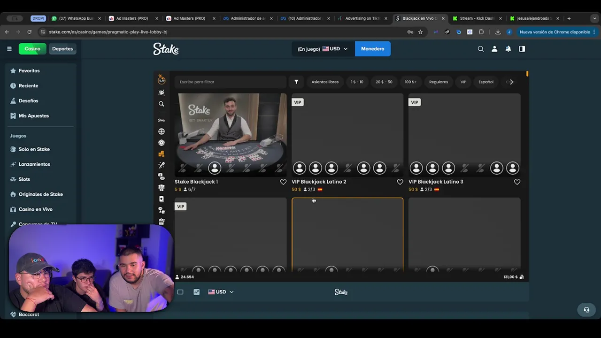
Task: Favorite VIP Blackjack Latino 2 heart
Action: tap(400, 182)
